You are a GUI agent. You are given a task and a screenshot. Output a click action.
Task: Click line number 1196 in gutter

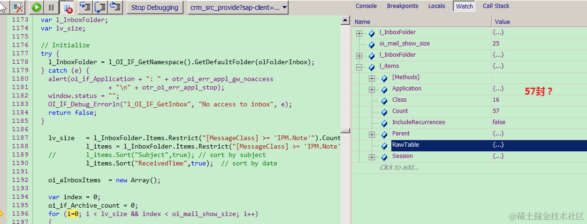[x=20, y=214]
